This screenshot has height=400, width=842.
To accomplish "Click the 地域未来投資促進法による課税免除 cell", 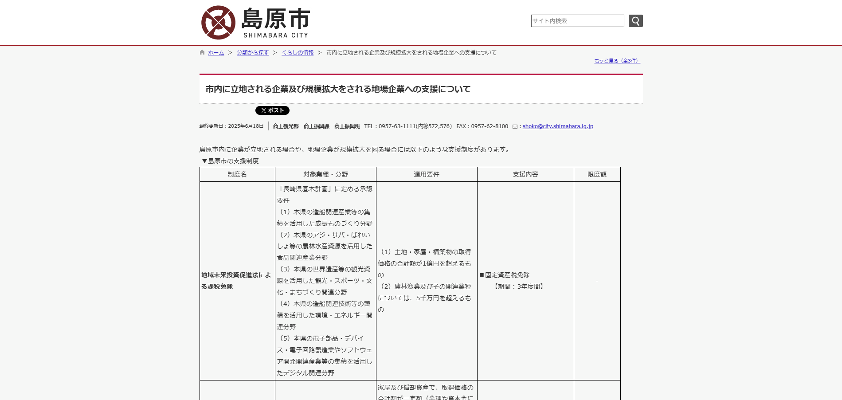I will 236,281.
